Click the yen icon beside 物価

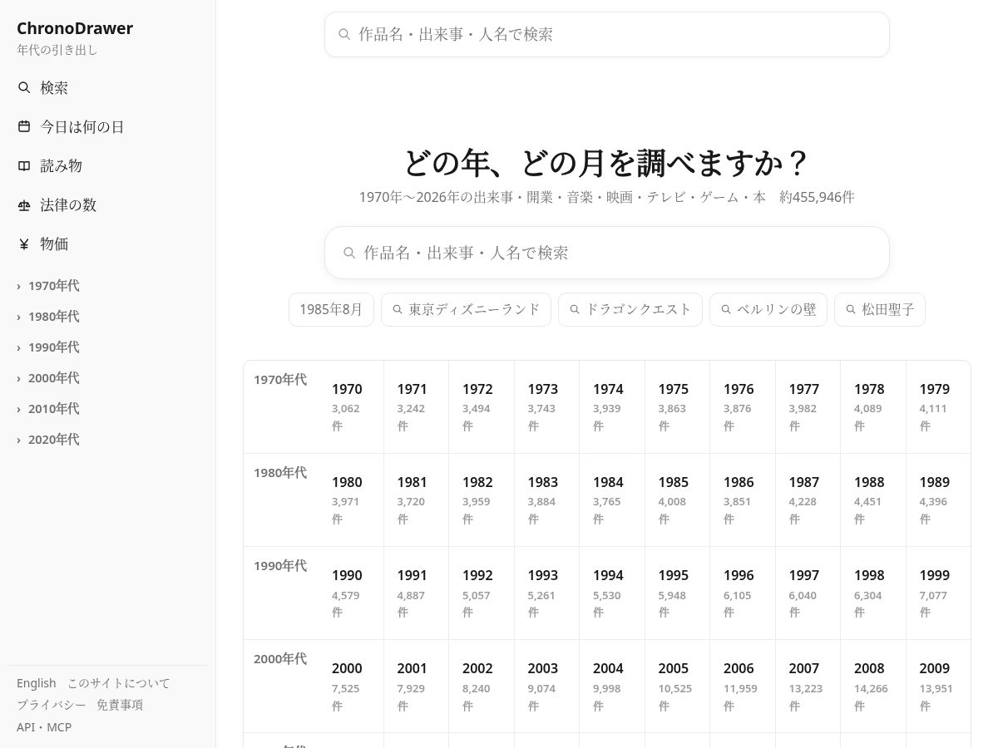coord(24,244)
